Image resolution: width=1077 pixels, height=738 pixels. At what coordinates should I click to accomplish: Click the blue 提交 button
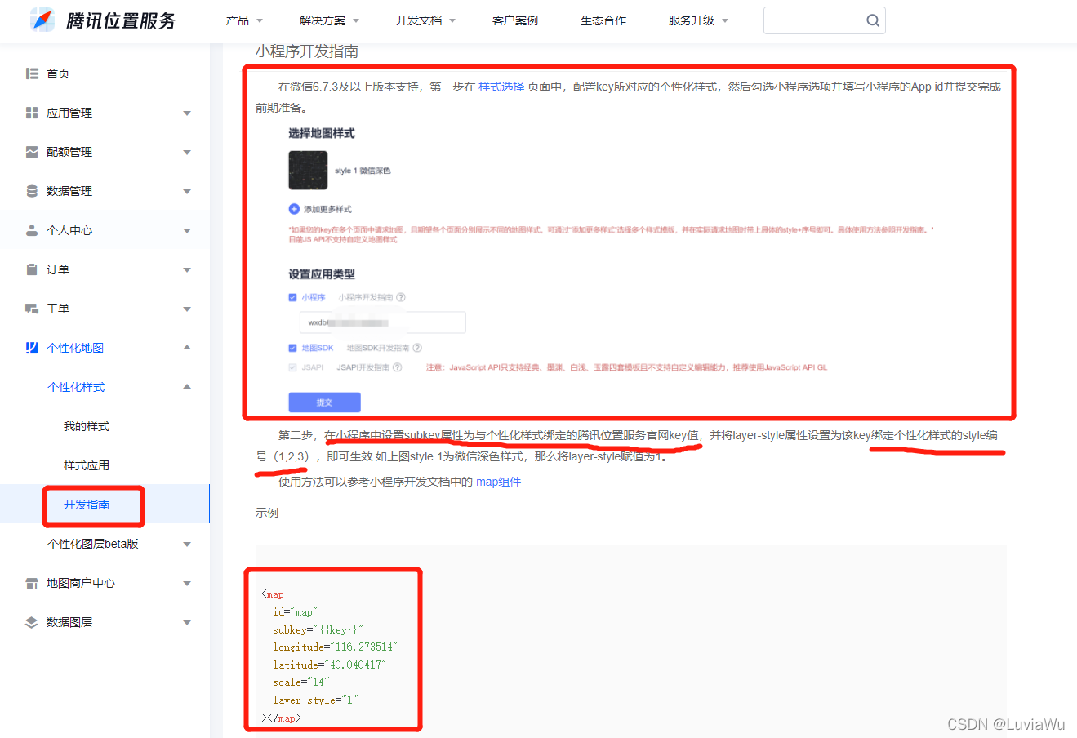(x=324, y=402)
